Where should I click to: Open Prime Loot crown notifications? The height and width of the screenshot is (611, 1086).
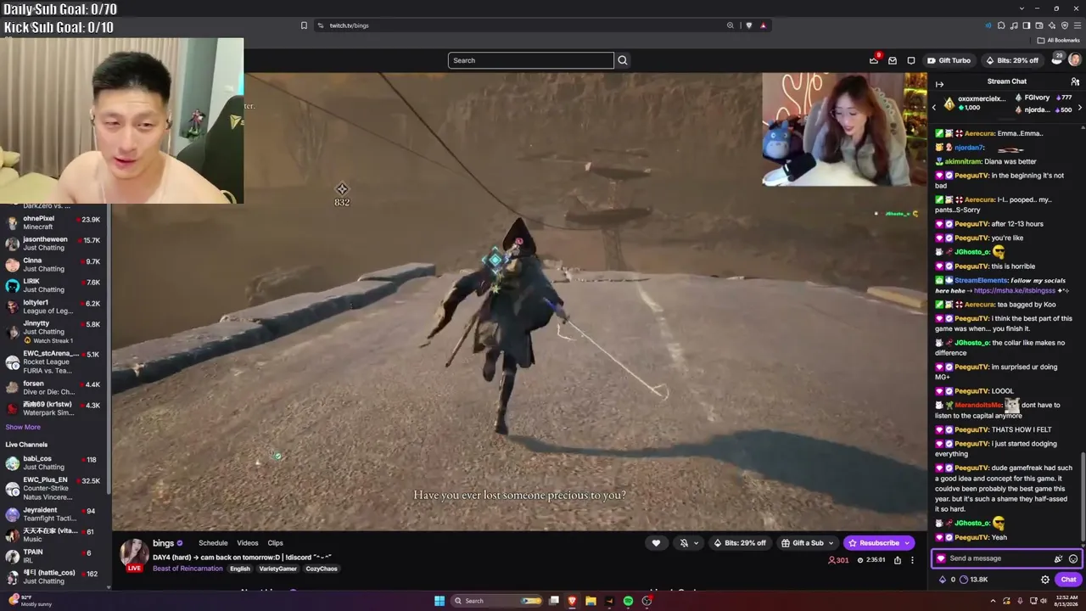pos(874,60)
